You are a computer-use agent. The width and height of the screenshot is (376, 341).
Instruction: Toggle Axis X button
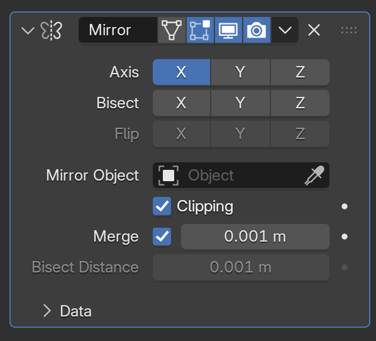point(181,72)
